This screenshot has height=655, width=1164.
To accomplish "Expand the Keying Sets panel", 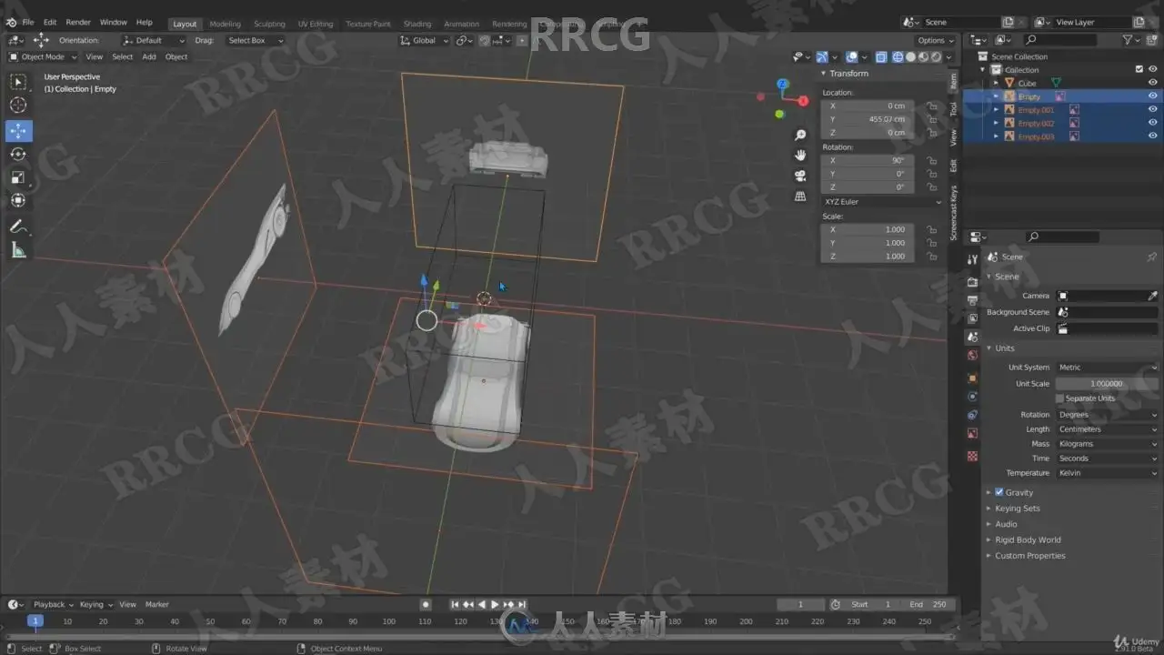I will [1017, 509].
